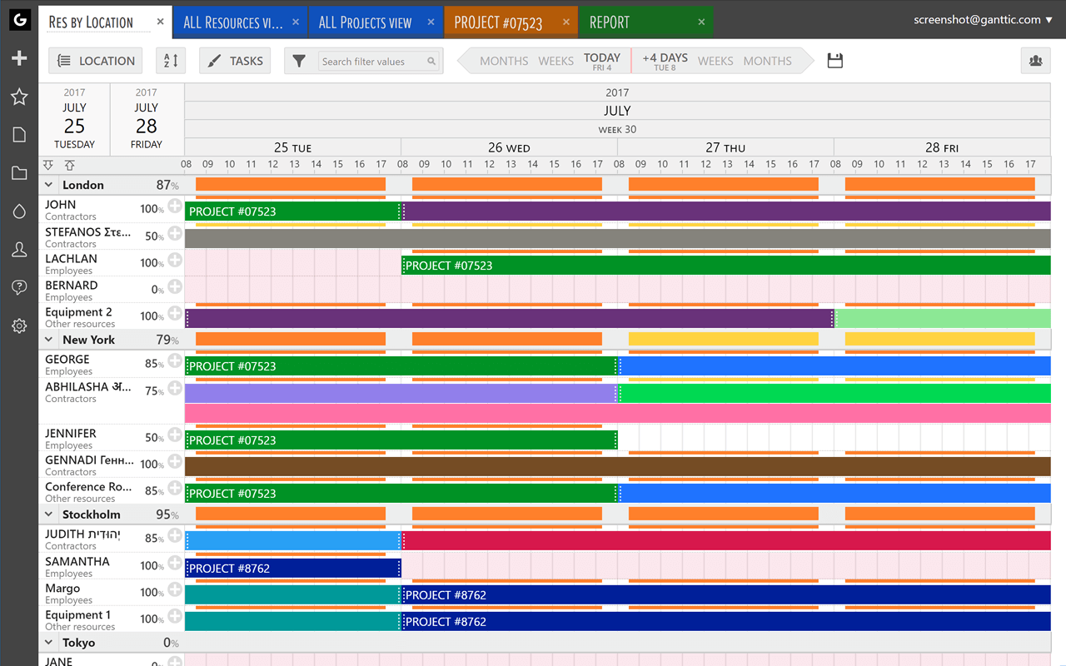Close the Res by Location tab
Screen dimensions: 1066x666
(161, 22)
